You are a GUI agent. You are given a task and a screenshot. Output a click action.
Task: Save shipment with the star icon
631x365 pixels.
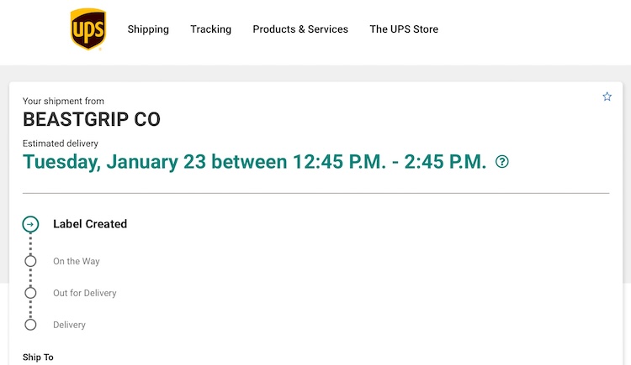point(607,96)
